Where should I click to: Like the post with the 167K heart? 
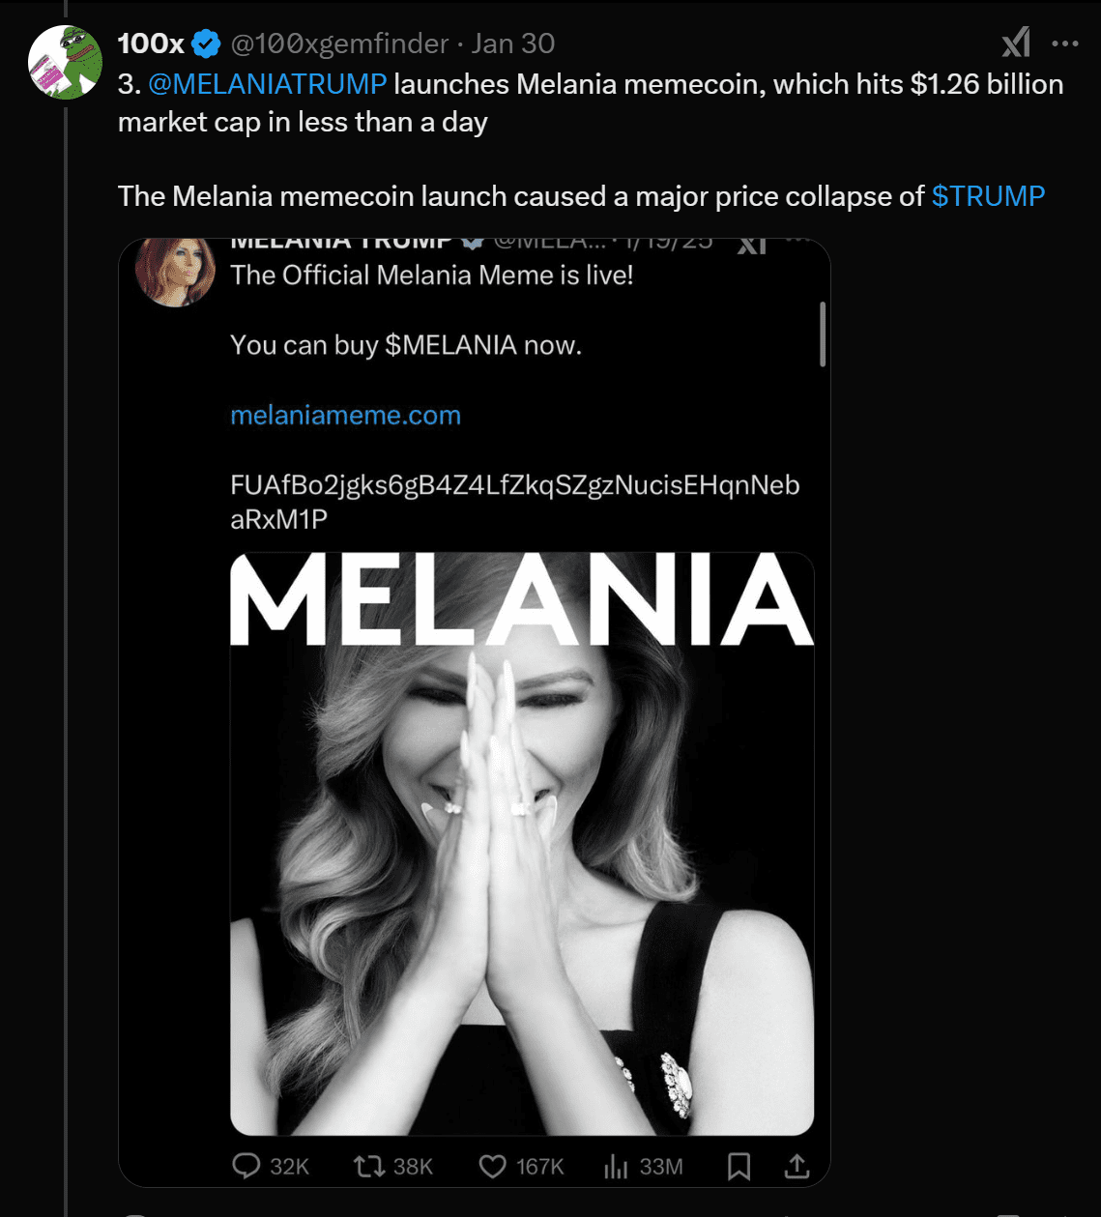point(493,1167)
